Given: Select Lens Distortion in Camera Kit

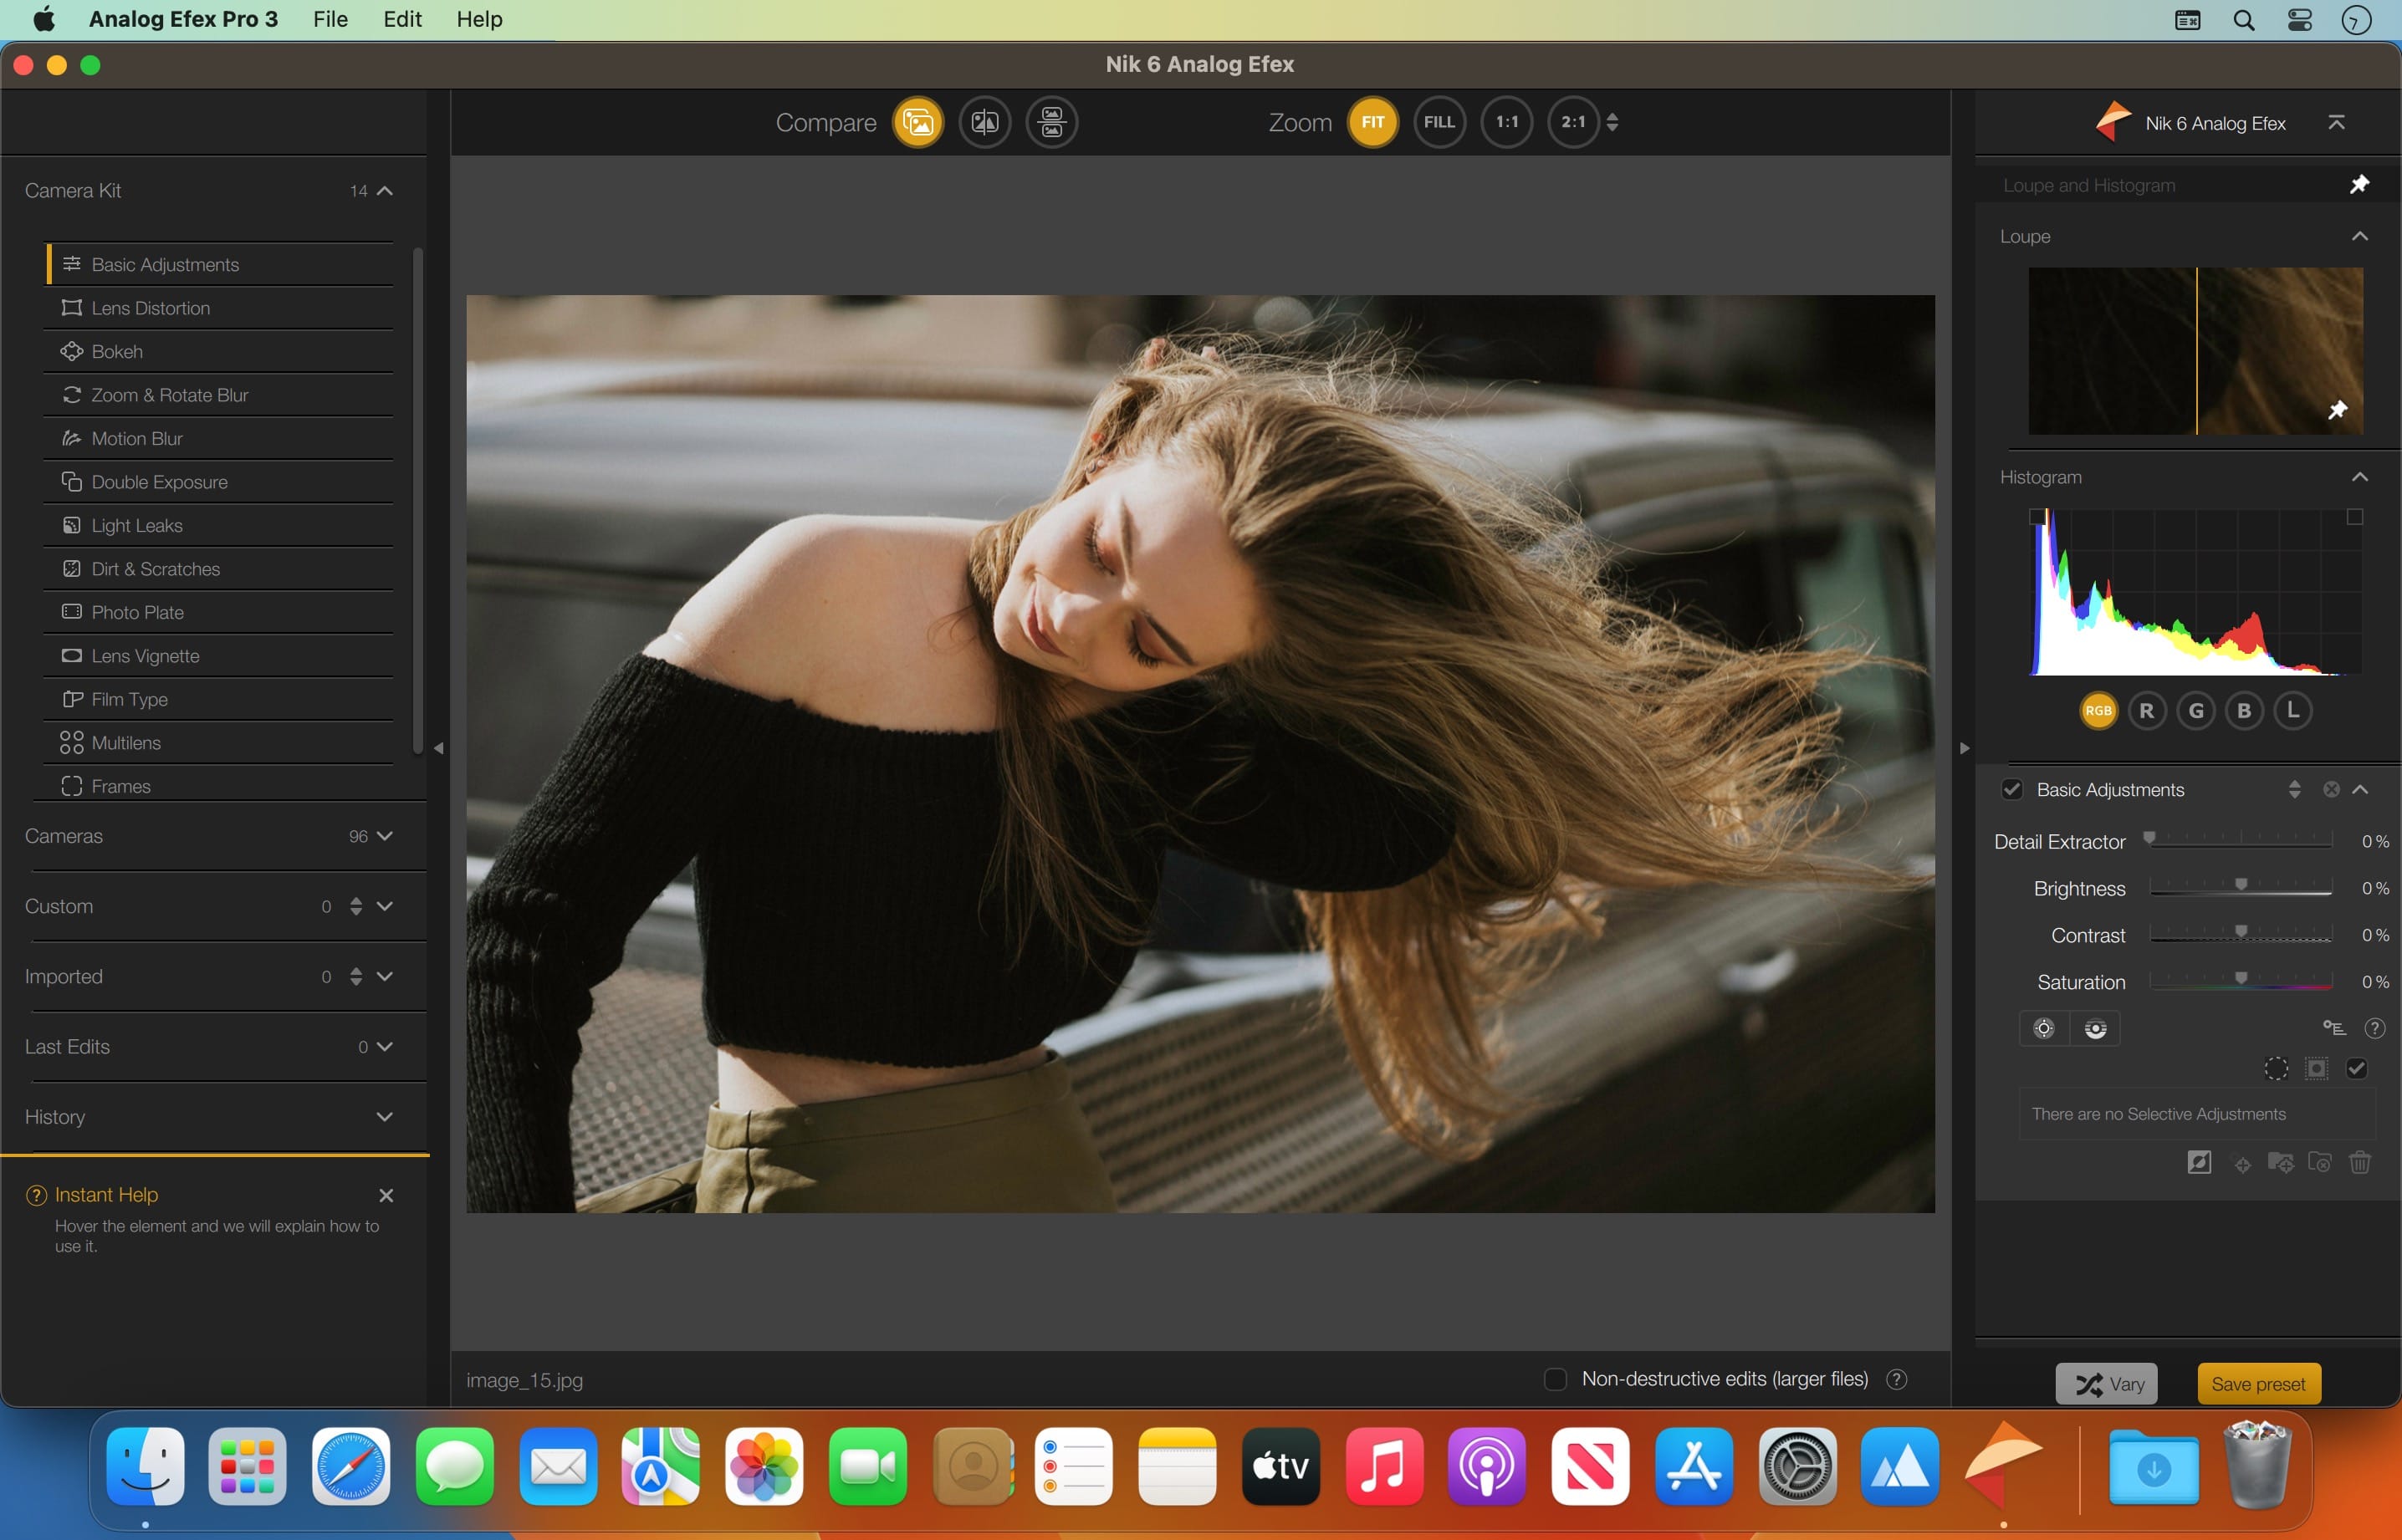Looking at the screenshot, I should click(x=218, y=308).
